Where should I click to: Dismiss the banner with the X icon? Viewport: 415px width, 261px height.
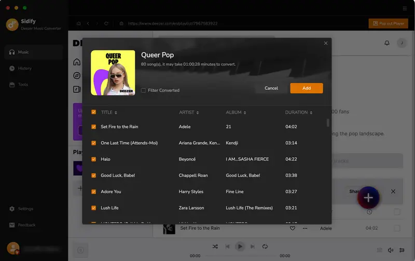[393, 191]
